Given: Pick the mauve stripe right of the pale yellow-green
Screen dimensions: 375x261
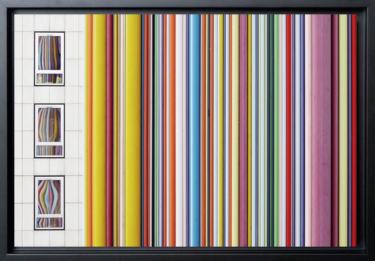Looking at the screenshot, I should [x=243, y=130].
